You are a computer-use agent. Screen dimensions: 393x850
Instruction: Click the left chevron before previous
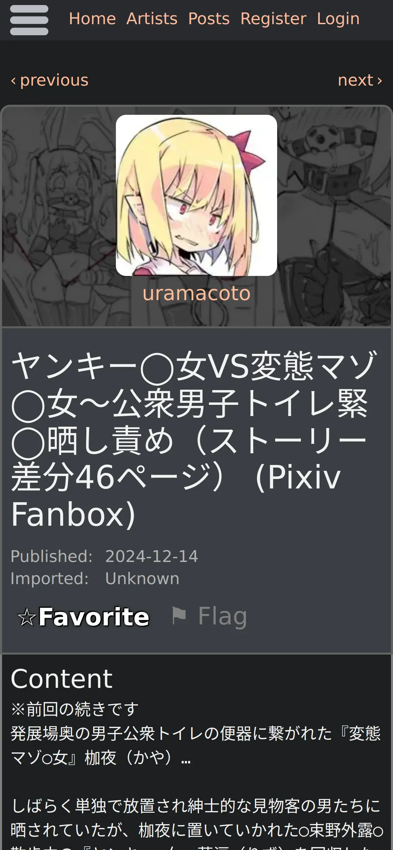click(x=13, y=81)
